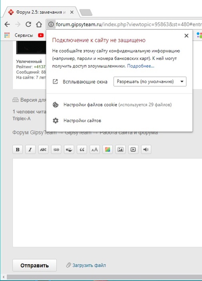Image resolution: width=202 pixels, height=281 pixels.
Task: Insert a quote block
Action: [82, 149]
